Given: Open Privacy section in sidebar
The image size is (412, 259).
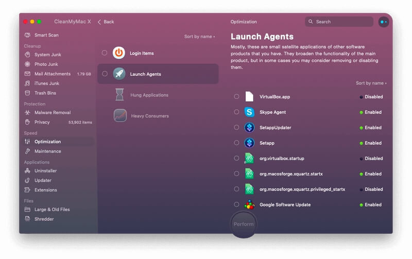Looking at the screenshot, I should coord(42,122).
